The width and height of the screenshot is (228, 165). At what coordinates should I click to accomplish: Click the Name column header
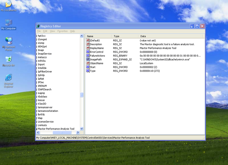(99, 36)
